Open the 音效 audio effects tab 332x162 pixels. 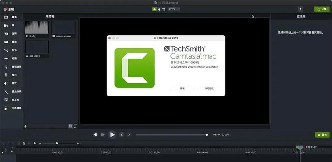coord(11,83)
